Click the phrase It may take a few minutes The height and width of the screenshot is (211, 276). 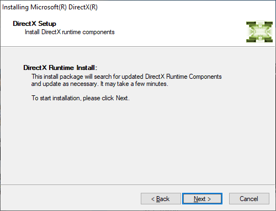pos(134,84)
